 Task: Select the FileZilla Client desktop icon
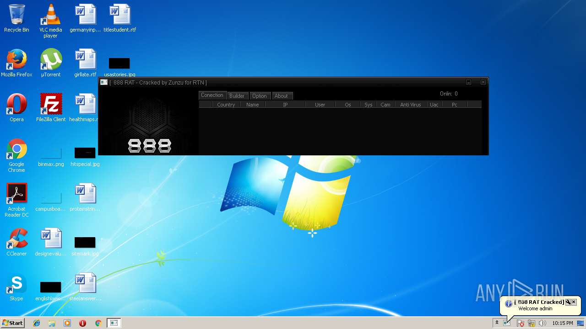tap(51, 108)
